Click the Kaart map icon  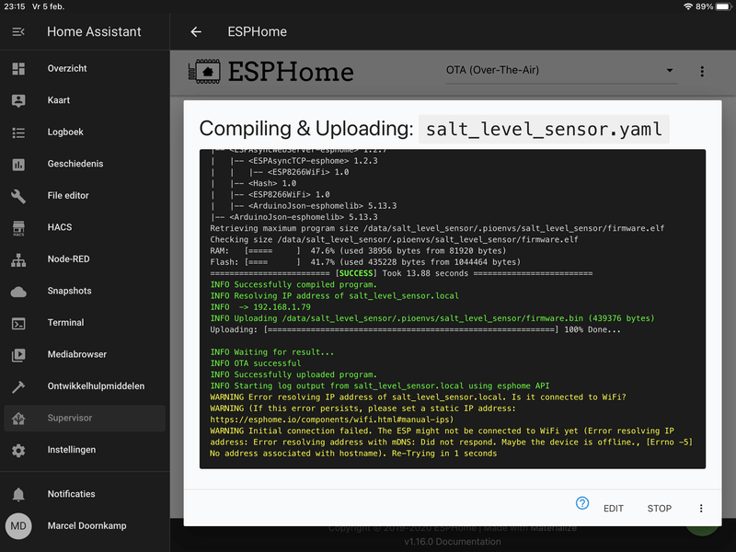coord(18,100)
